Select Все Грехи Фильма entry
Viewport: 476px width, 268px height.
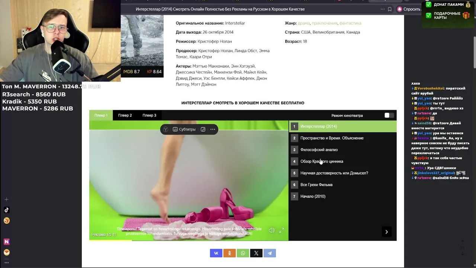tap(342, 185)
